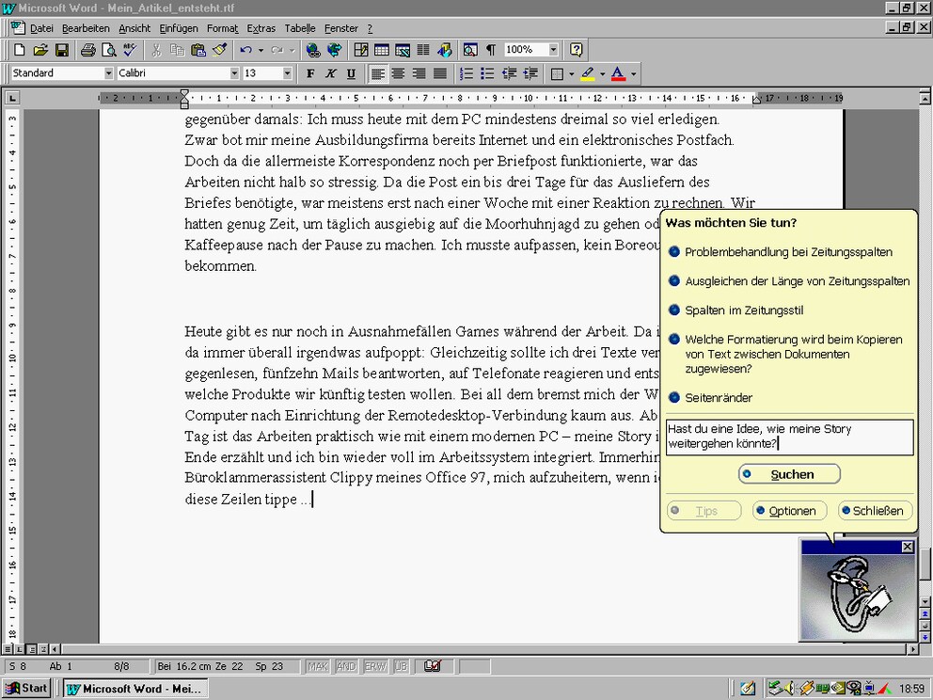
Task: Open the Tabelle menu
Action: [x=300, y=28]
